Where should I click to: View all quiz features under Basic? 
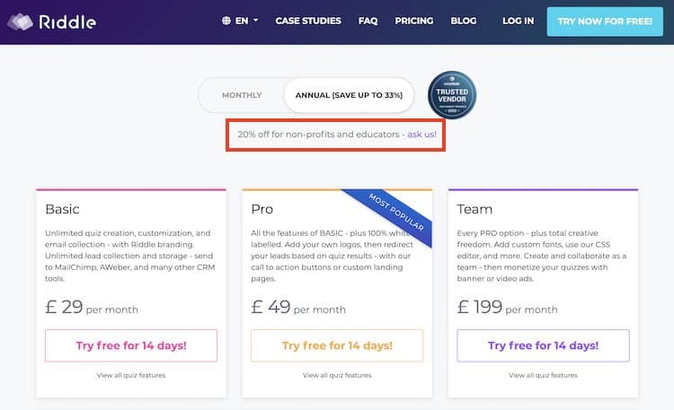click(131, 375)
